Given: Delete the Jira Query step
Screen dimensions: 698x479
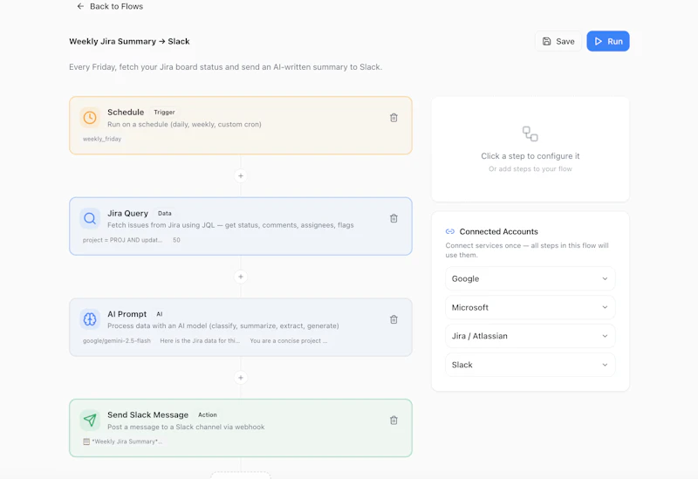Looking at the screenshot, I should pos(393,218).
